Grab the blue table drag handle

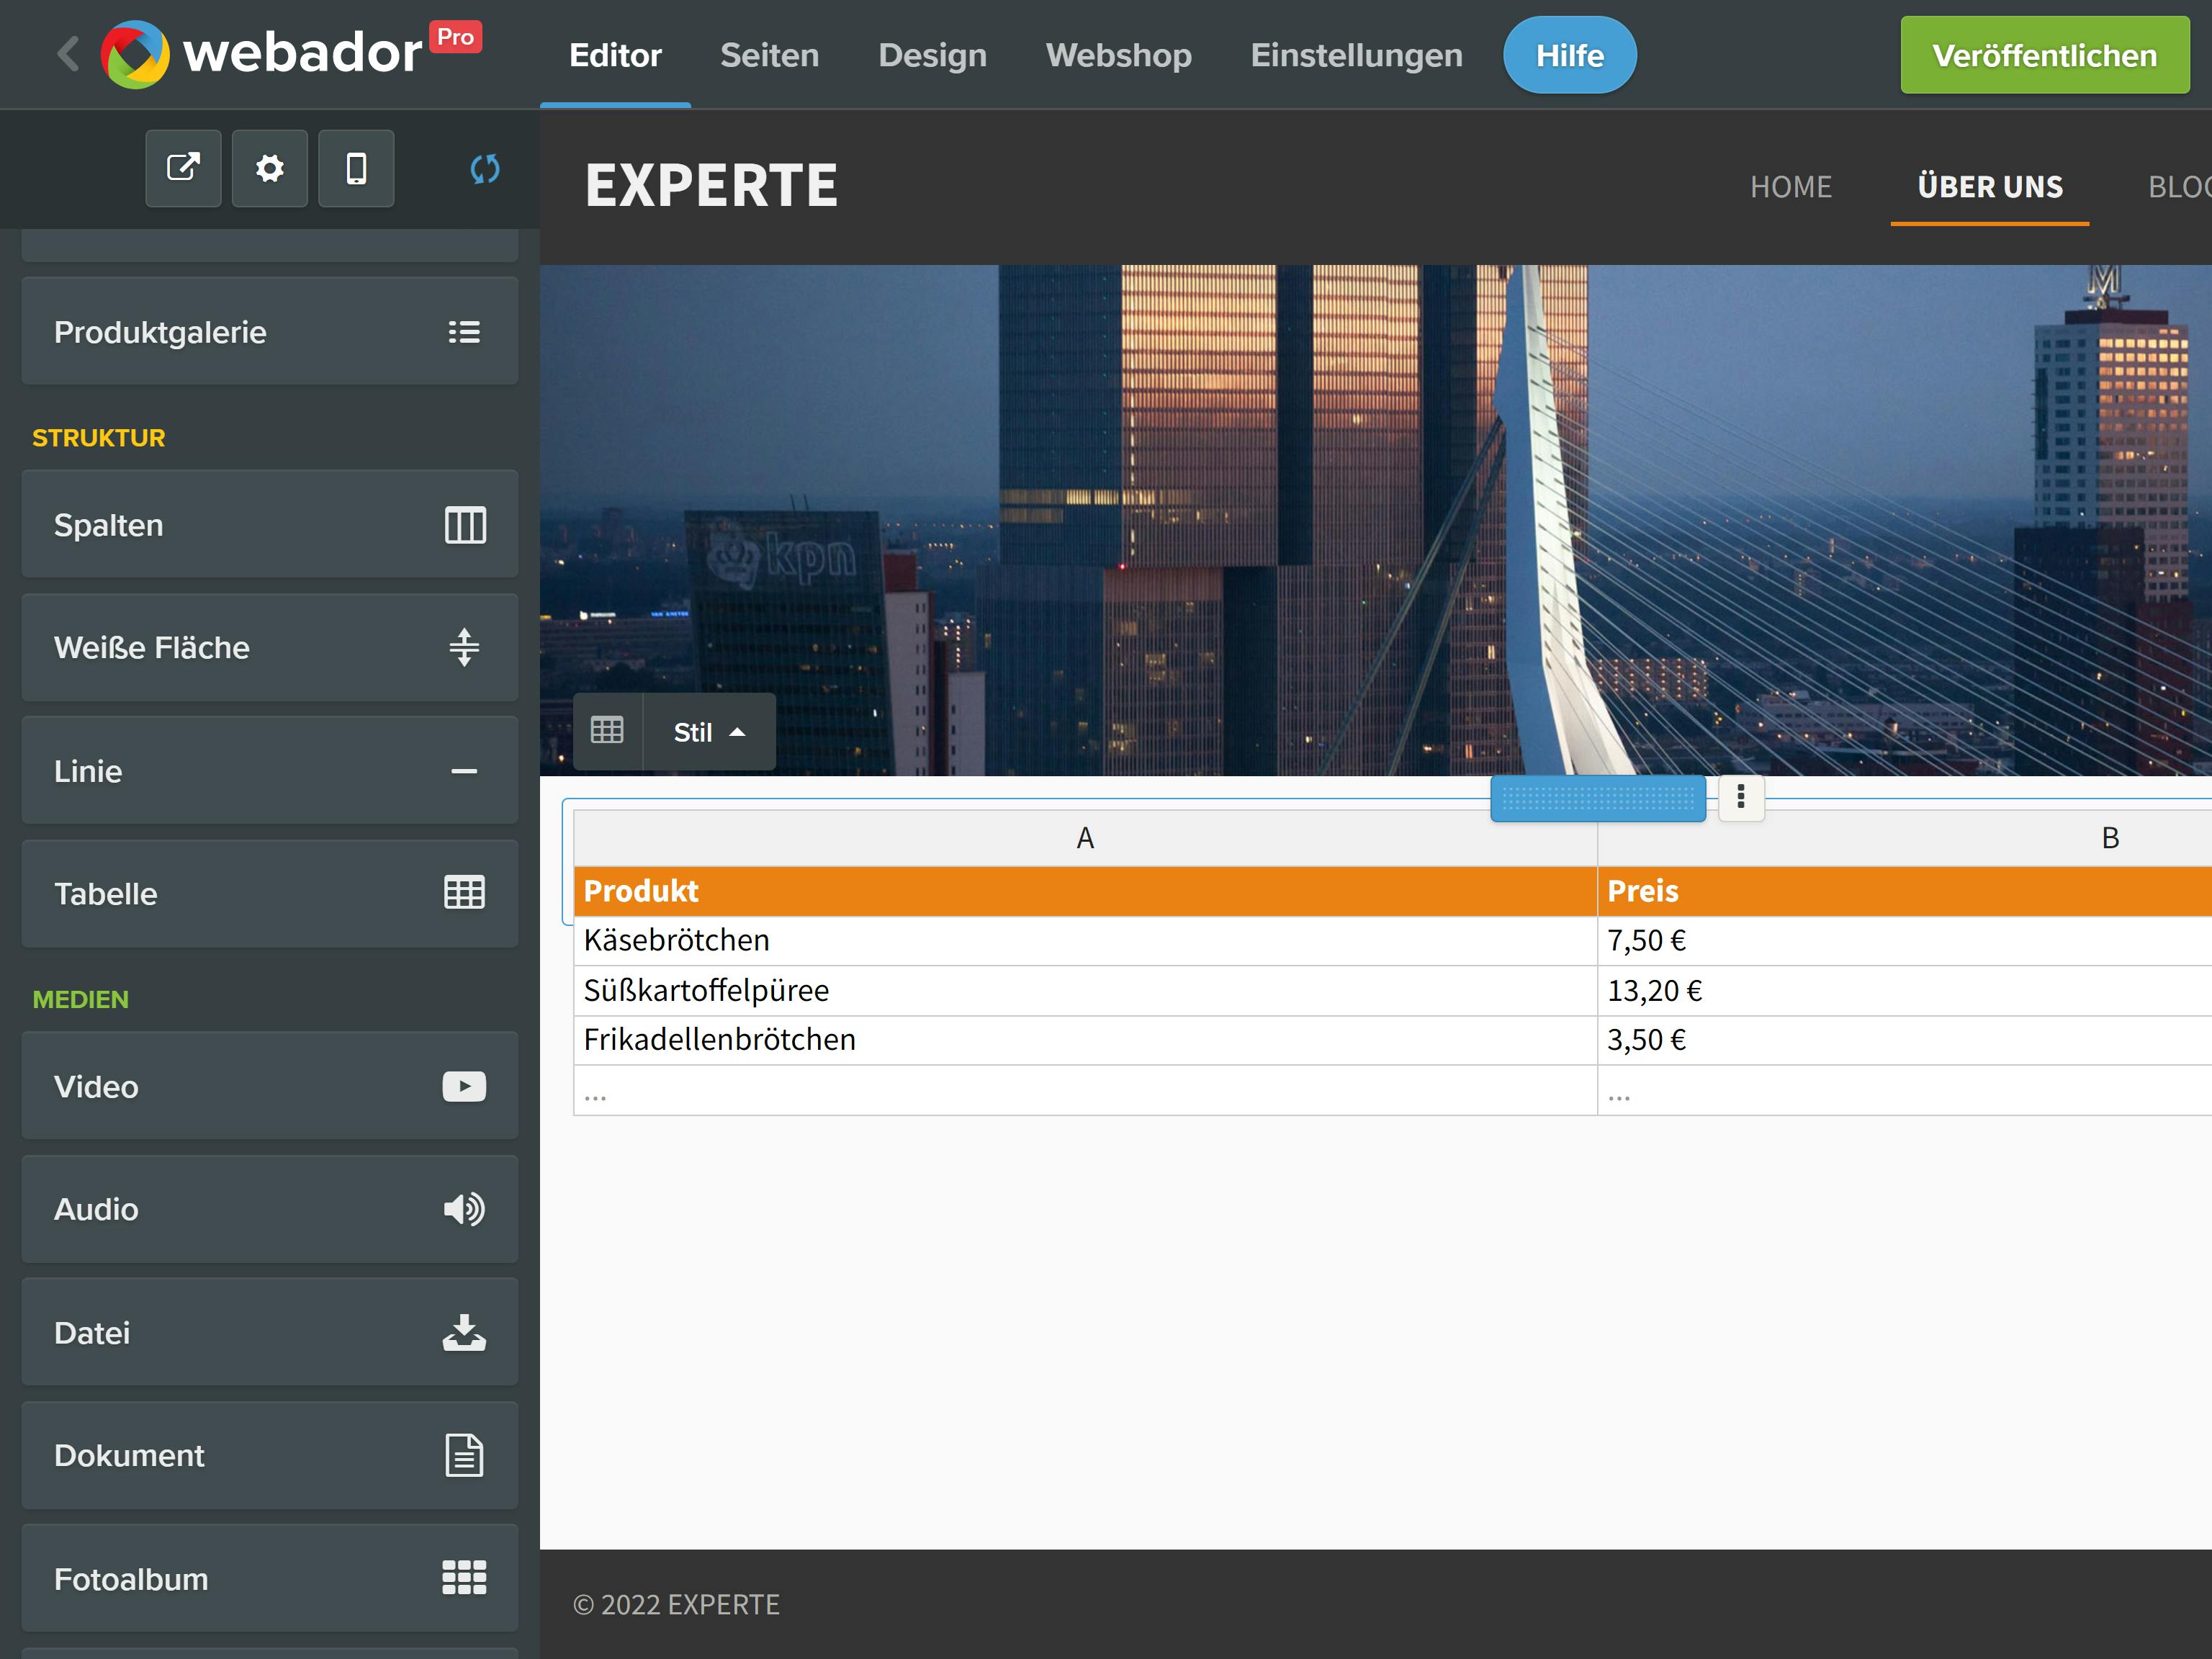click(1597, 797)
